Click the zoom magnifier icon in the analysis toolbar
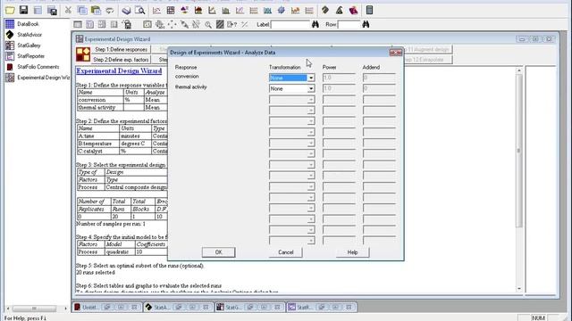Screen dimensions: 572x321 (x=208, y=24)
